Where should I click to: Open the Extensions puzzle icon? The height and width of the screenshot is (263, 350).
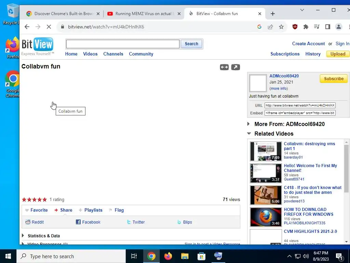pyautogui.click(x=306, y=27)
